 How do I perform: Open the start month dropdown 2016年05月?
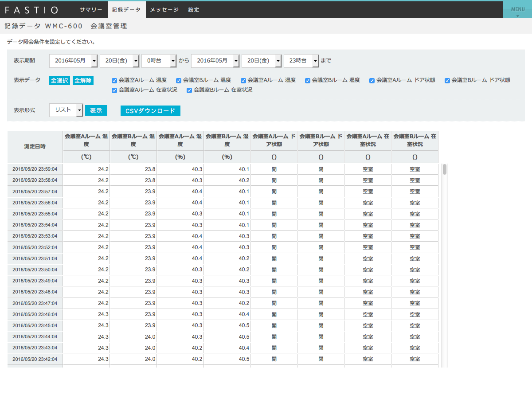(74, 61)
